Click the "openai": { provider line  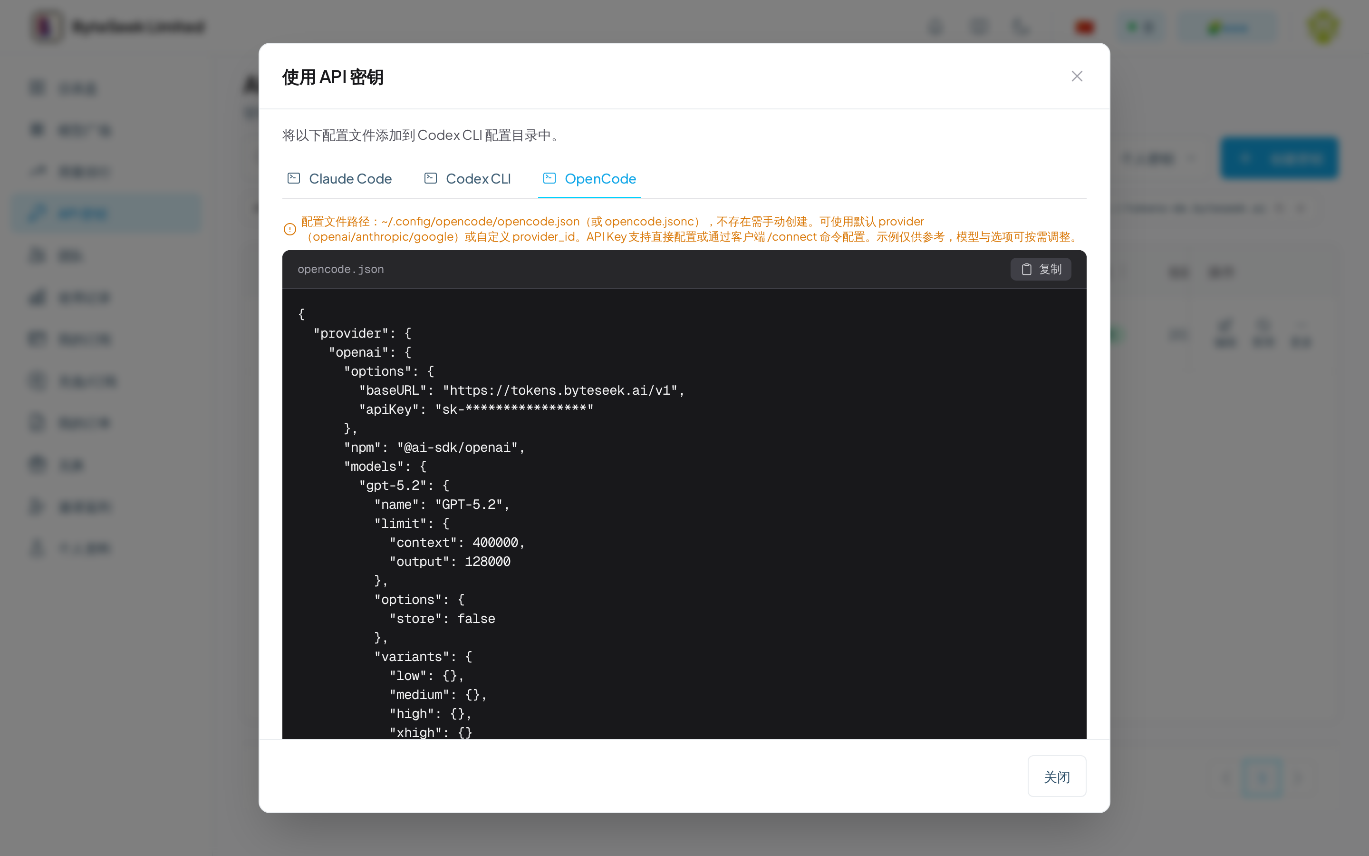(x=370, y=353)
